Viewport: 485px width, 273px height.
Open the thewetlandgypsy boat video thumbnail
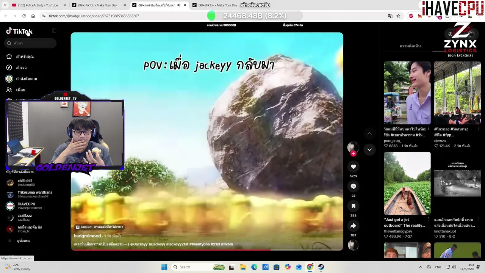[407, 184]
